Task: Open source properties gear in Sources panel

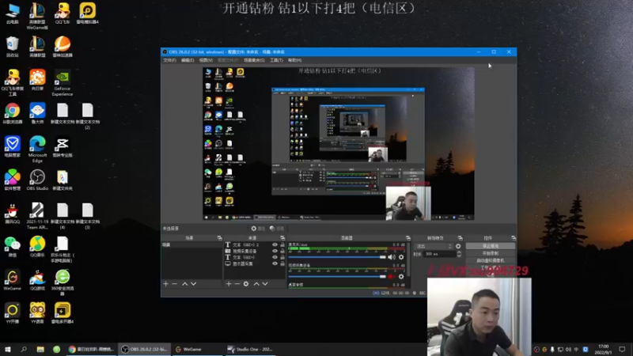Action: [x=246, y=284]
